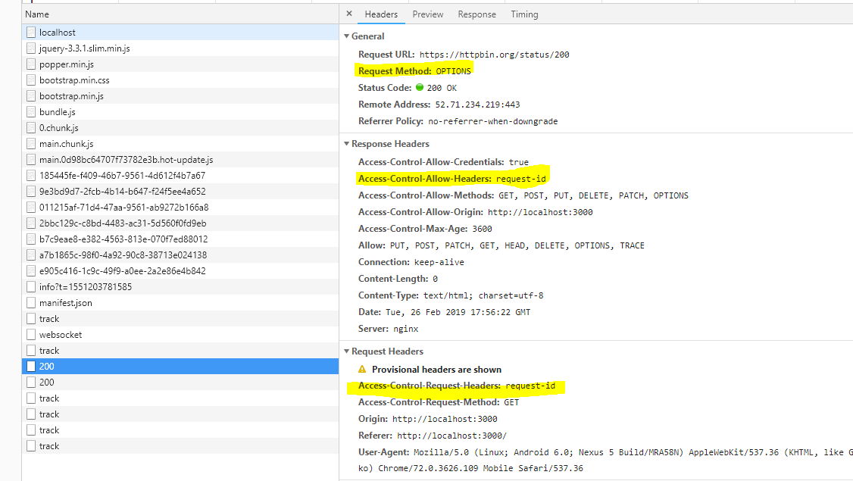Collapse the Response Headers section

pyautogui.click(x=347, y=143)
